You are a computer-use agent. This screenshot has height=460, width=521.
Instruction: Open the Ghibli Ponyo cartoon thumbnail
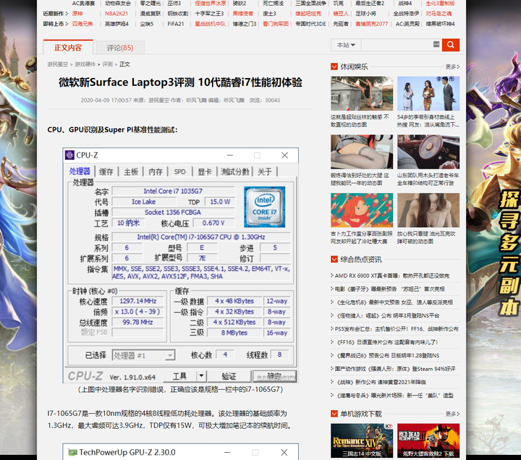coord(362,210)
